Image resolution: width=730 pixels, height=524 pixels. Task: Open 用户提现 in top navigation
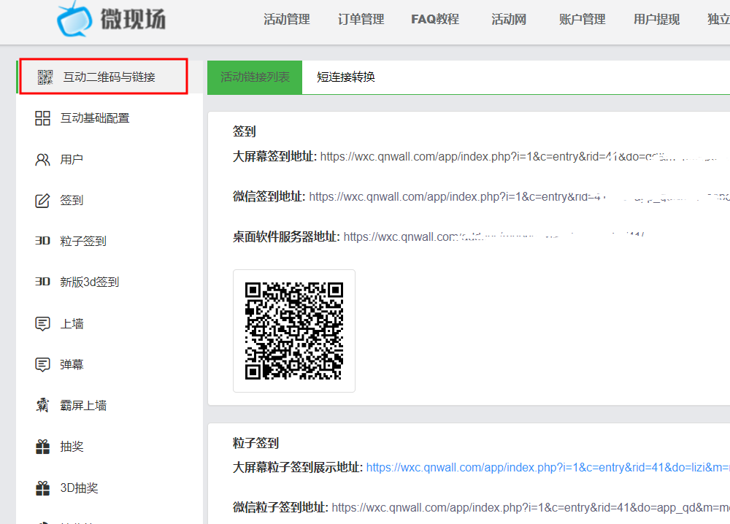pos(656,20)
